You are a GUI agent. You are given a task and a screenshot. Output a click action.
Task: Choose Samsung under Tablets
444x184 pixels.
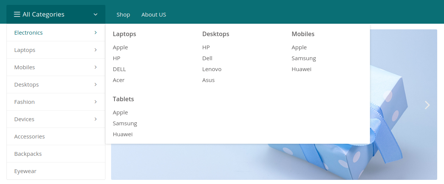125,123
